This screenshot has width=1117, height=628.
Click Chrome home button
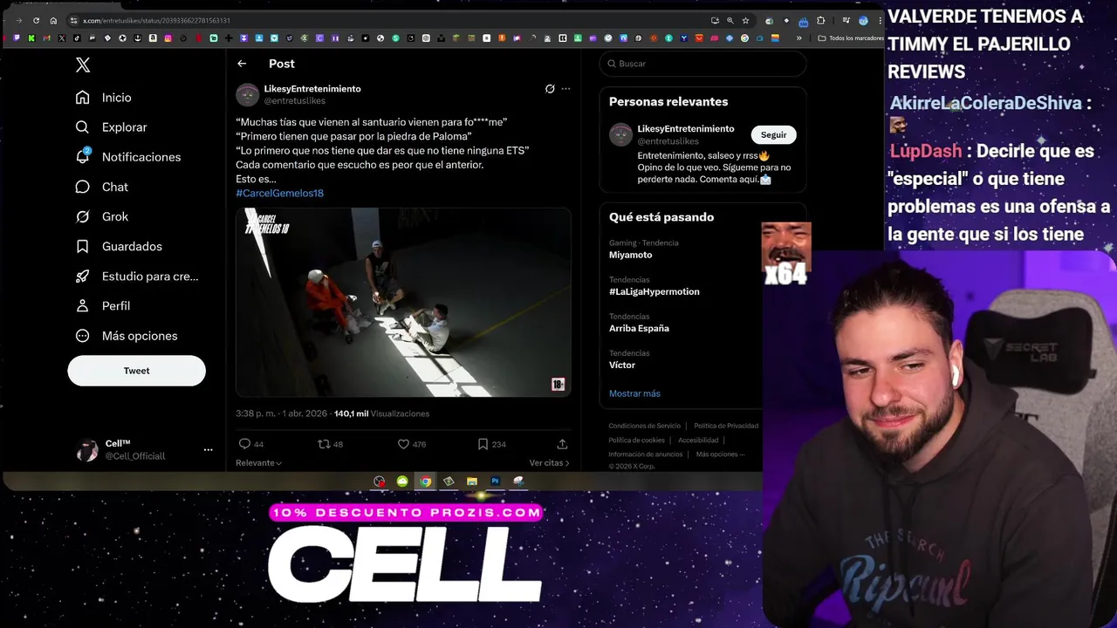pos(53,20)
